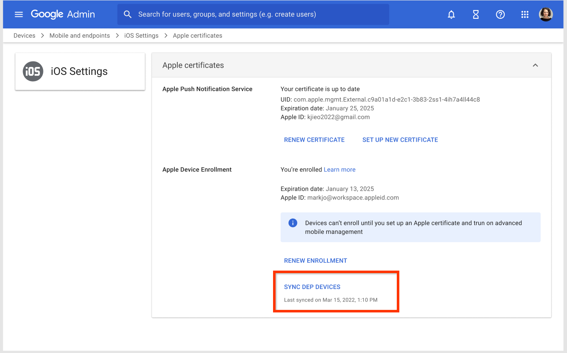The height and width of the screenshot is (353, 567).
Task: Go to iOS Settings breadcrumb
Action: 141,36
